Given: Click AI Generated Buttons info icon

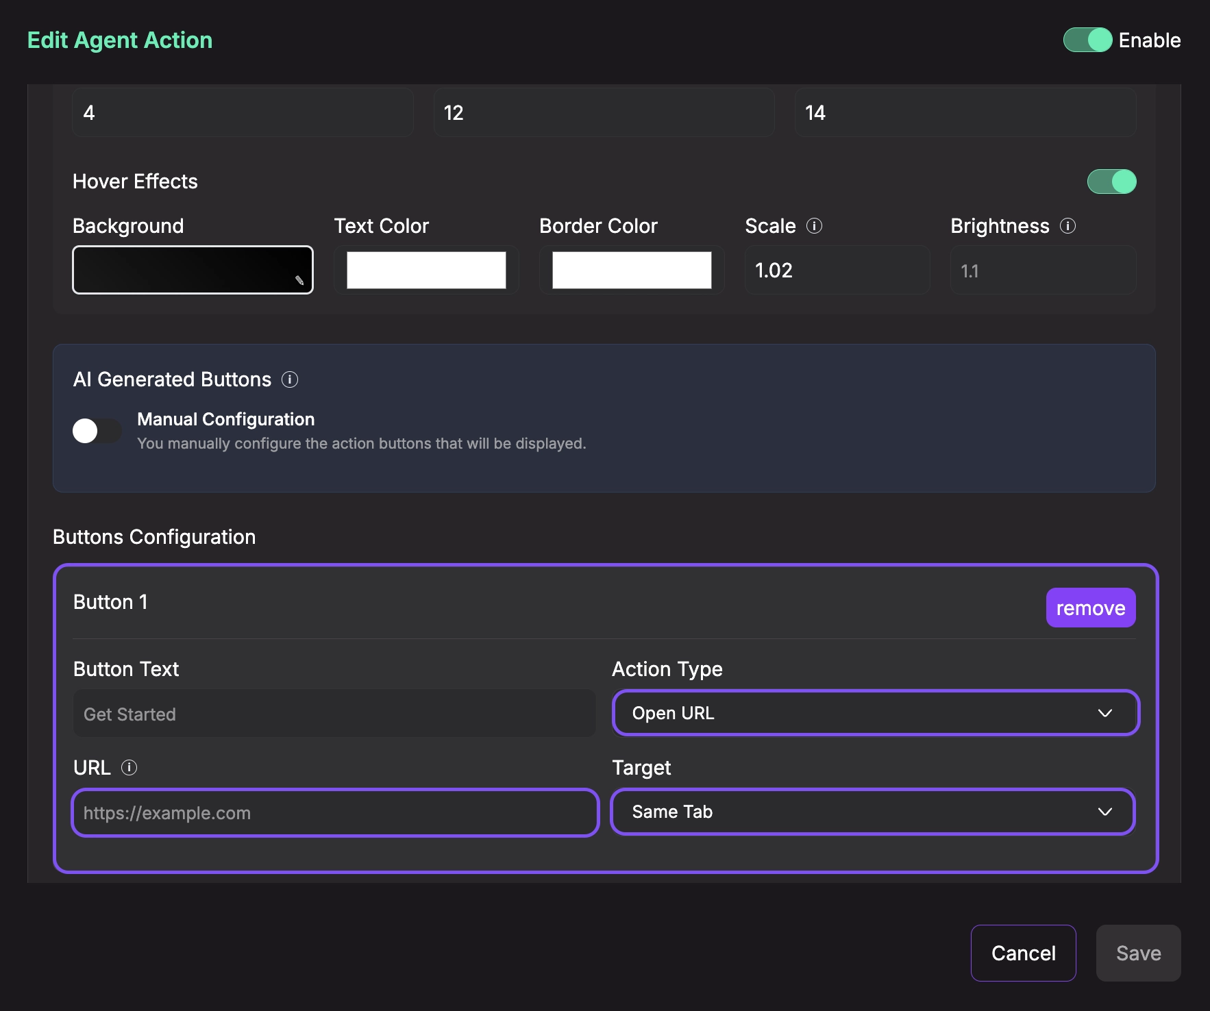Looking at the screenshot, I should pos(290,379).
